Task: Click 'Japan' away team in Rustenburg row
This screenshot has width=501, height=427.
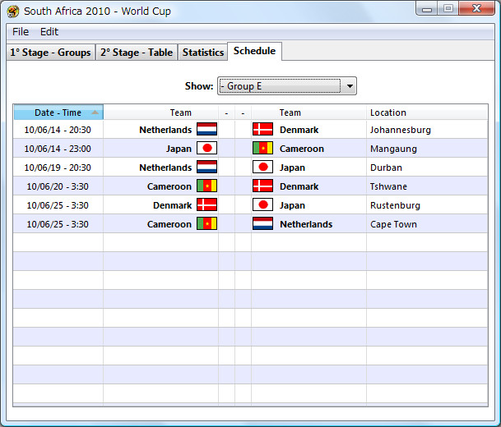Action: 292,205
